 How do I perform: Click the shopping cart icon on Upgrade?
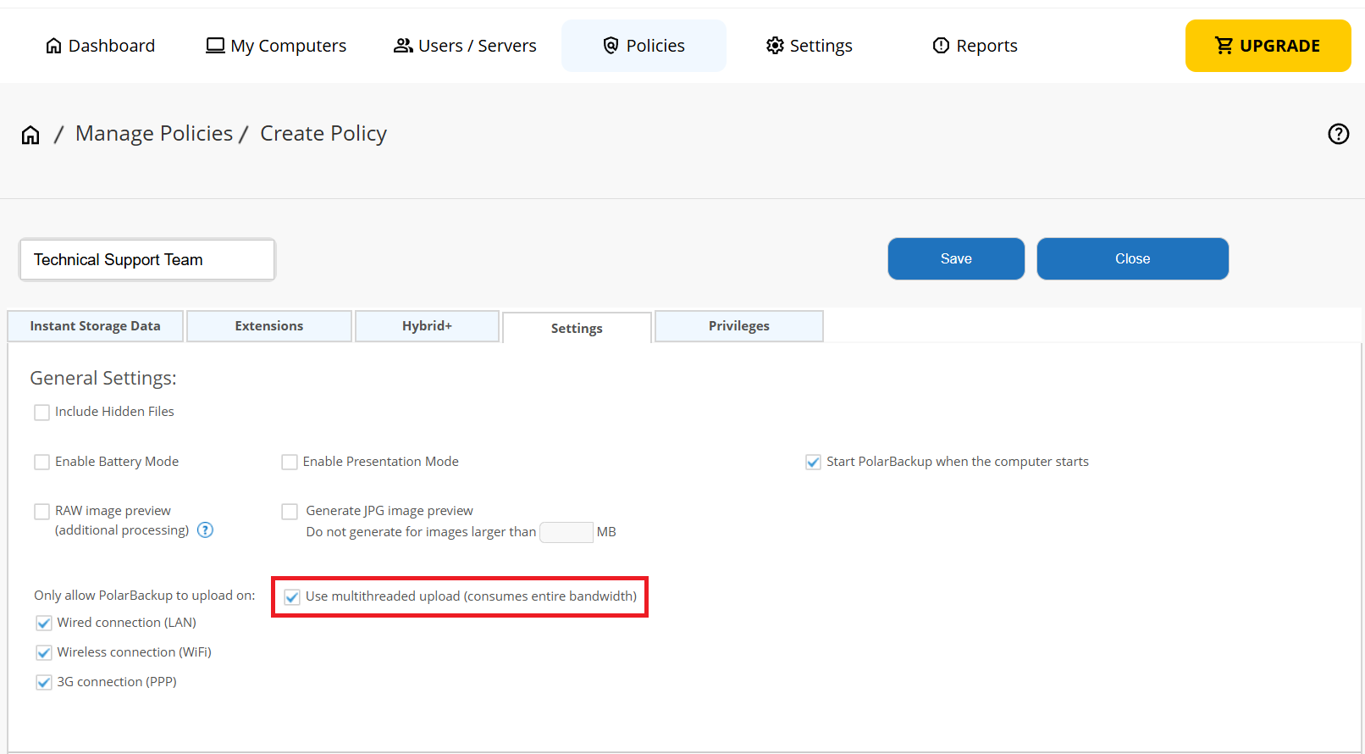(x=1224, y=46)
